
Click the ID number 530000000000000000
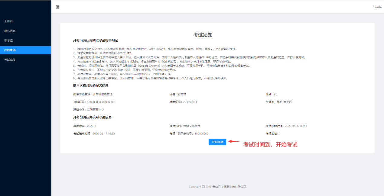[x=101, y=102]
